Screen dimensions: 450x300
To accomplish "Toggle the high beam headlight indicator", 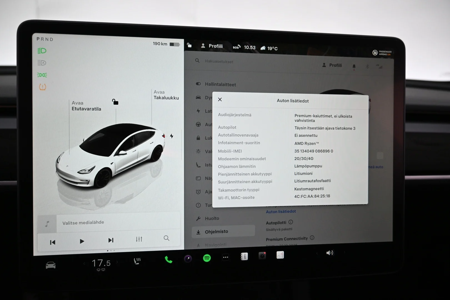I will [42, 51].
